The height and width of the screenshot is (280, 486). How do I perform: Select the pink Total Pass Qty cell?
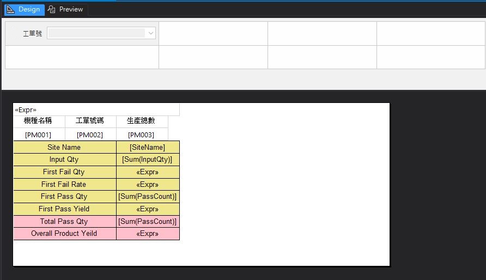tap(64, 221)
